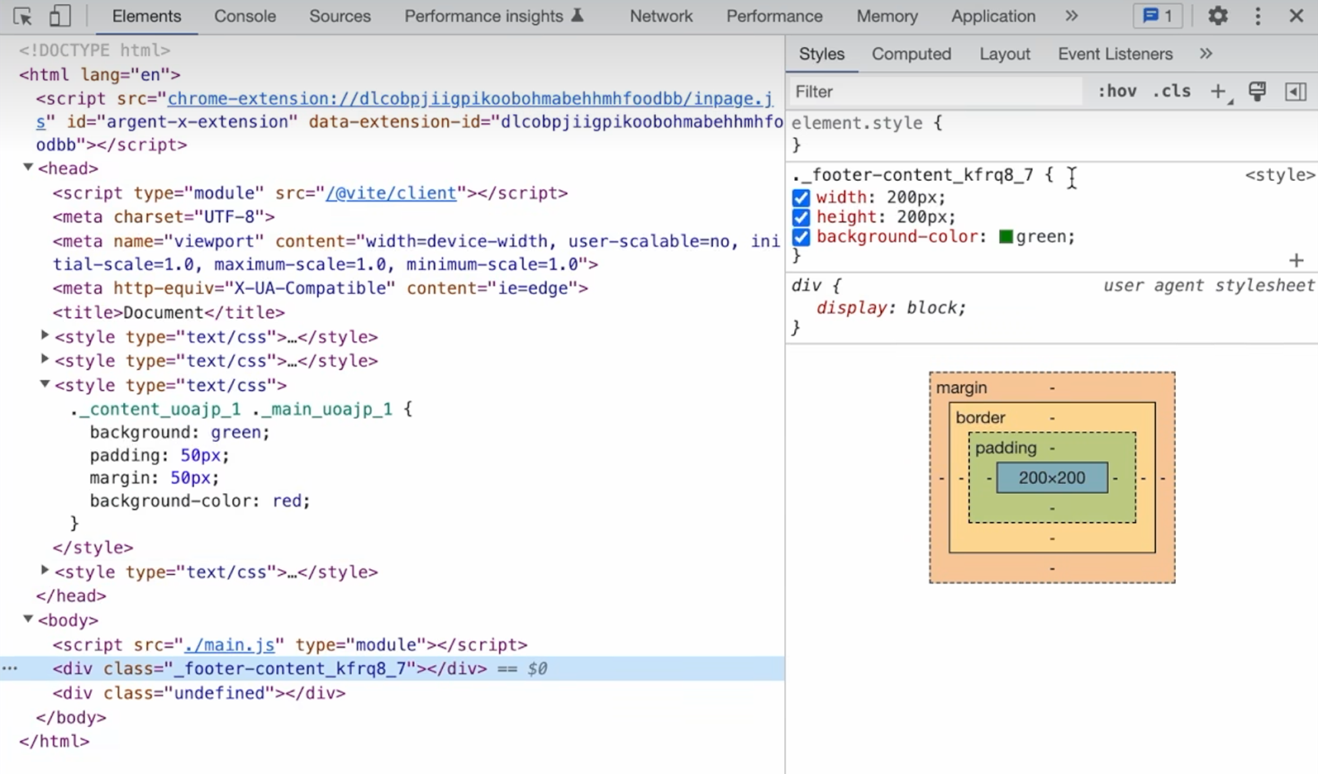Screen dimensions: 1318x774
Task: Switch to the Network tab
Action: (x=661, y=17)
